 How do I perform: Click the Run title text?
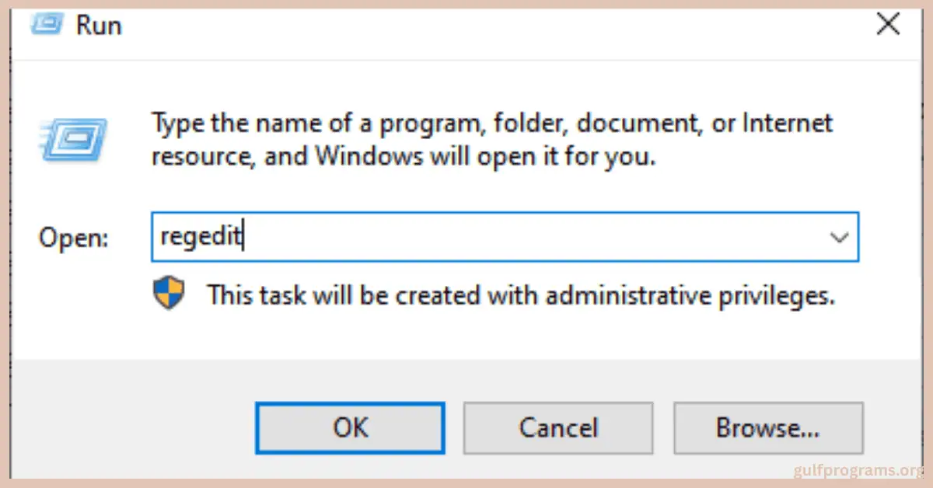click(100, 24)
